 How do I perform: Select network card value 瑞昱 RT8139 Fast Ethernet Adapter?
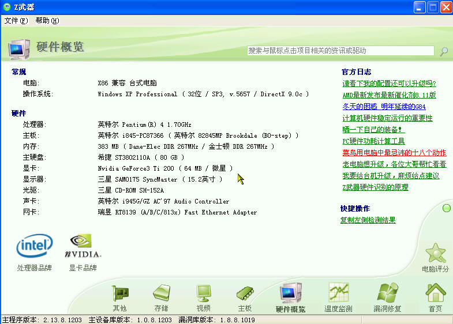[177, 212]
